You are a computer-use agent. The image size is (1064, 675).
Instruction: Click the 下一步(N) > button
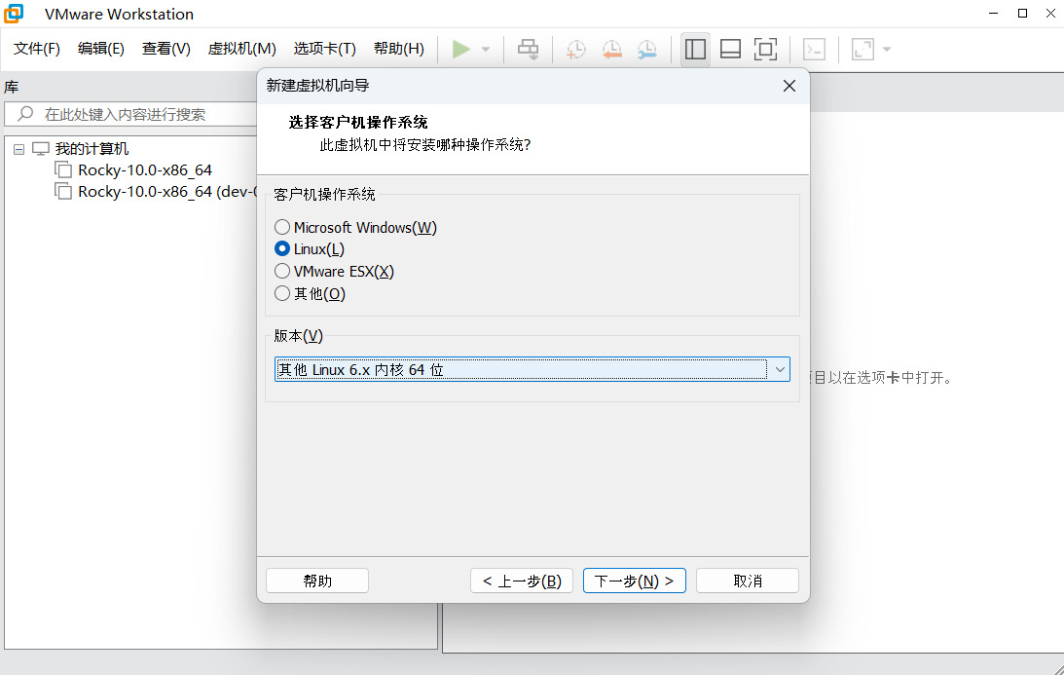click(635, 581)
